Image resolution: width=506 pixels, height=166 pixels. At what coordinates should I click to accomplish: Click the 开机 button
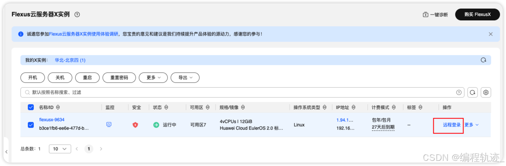tap(33, 78)
